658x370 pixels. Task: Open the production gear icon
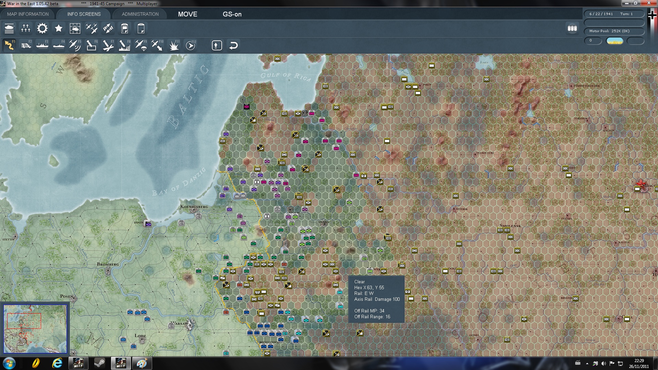point(42,28)
